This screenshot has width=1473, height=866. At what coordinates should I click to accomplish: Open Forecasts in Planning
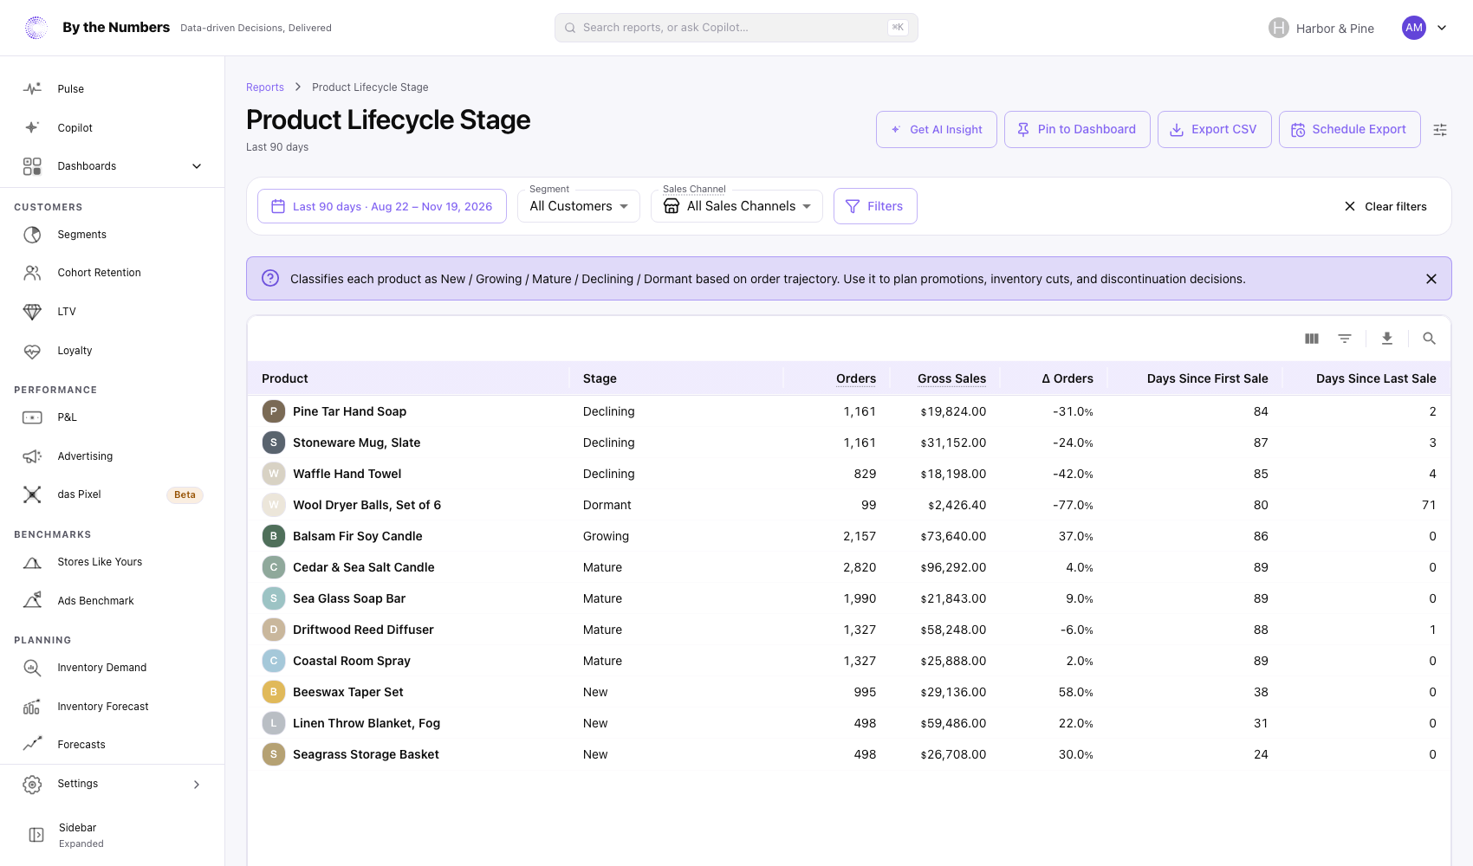point(113,745)
